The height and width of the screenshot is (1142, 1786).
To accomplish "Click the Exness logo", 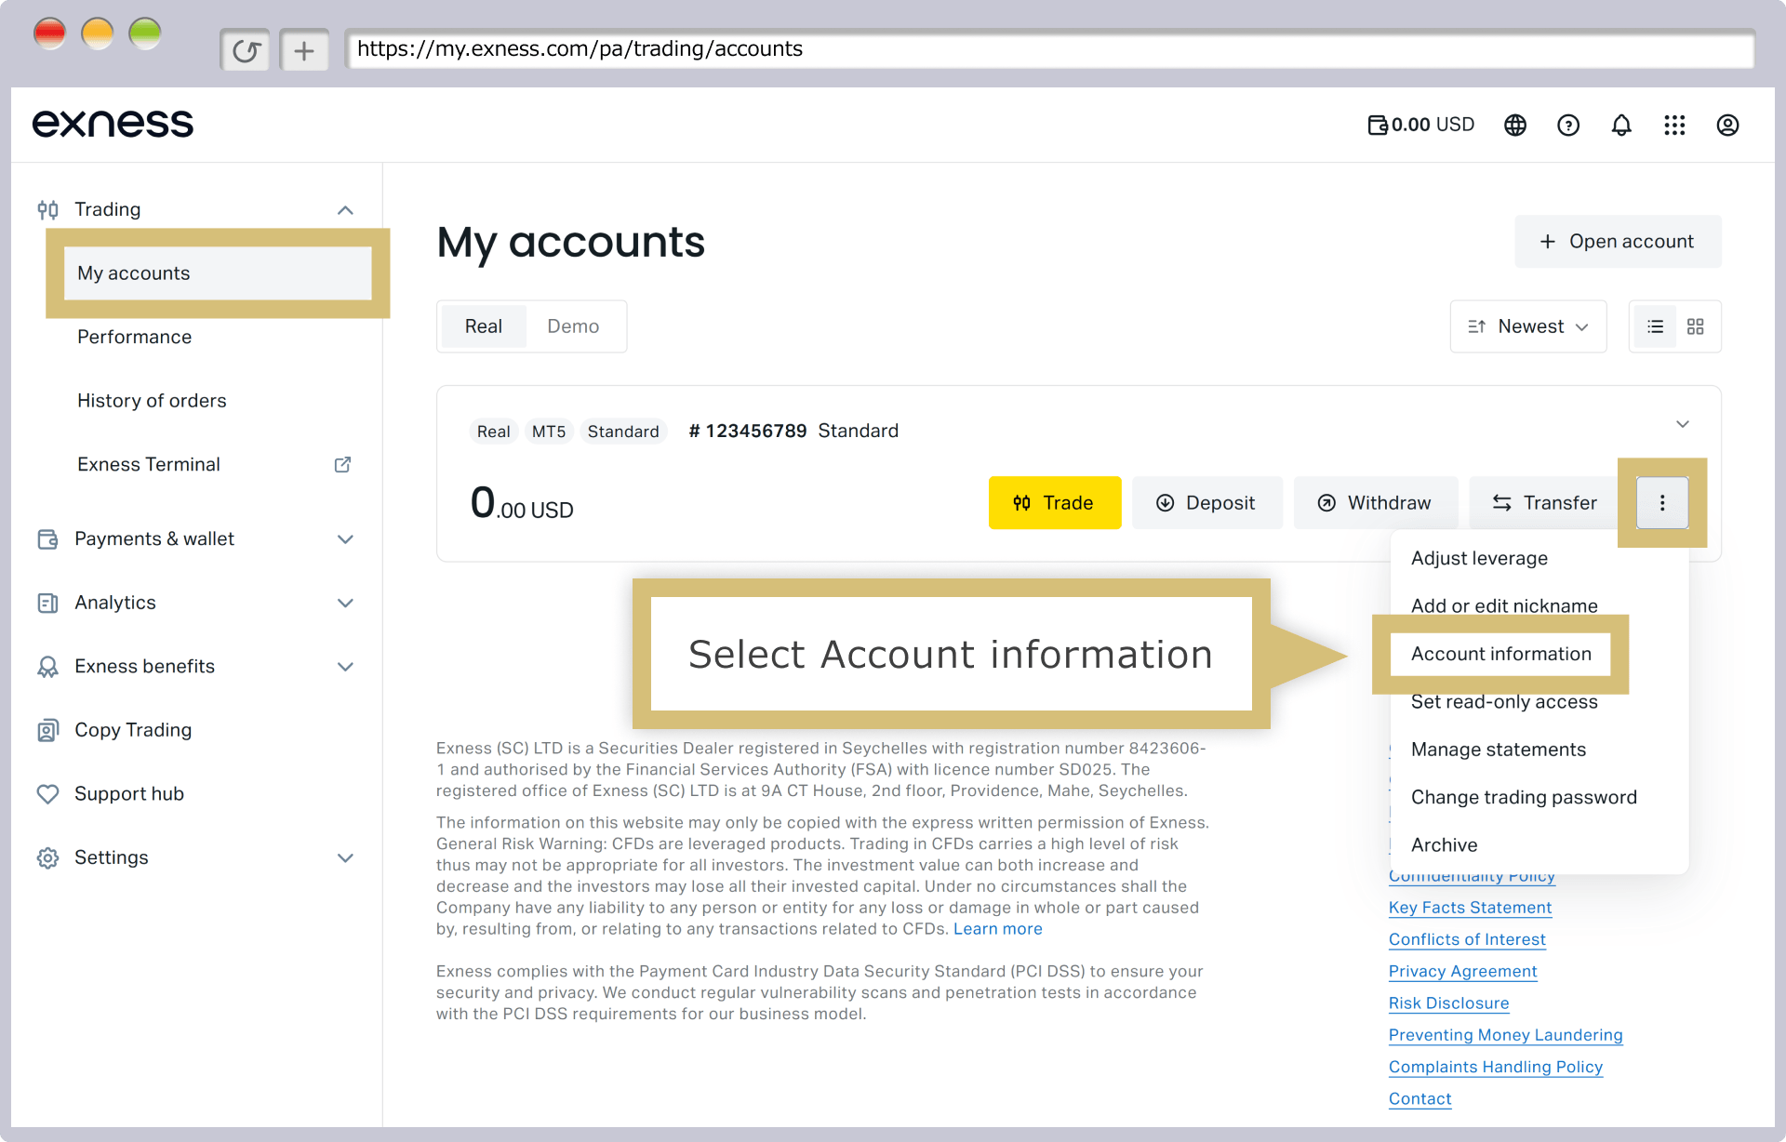I will tap(113, 124).
